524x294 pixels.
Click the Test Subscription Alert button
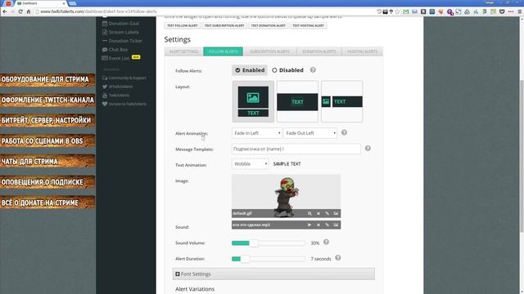(224, 25)
